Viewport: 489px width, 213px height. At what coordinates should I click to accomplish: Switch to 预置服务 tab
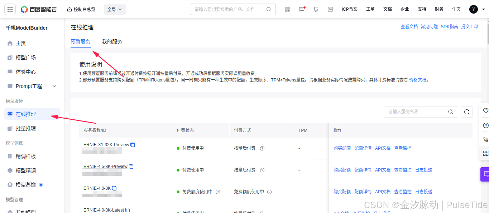(x=81, y=42)
